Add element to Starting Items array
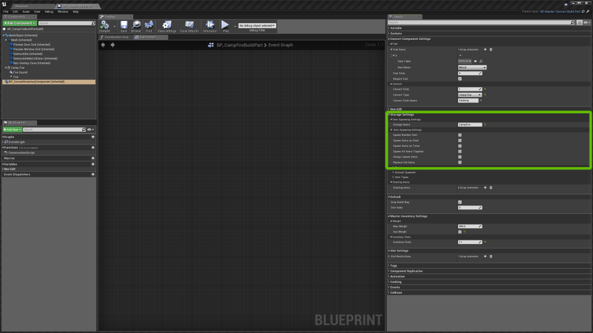This screenshot has height=333, width=593. click(485, 188)
